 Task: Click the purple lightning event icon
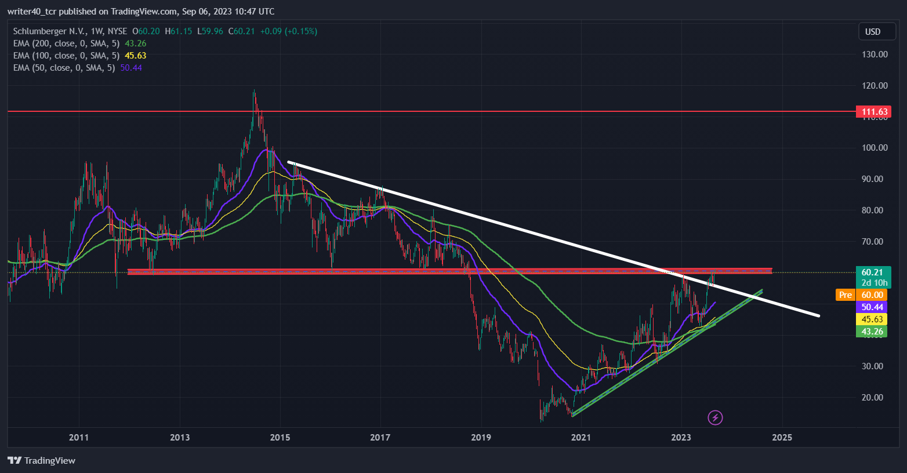pyautogui.click(x=716, y=417)
